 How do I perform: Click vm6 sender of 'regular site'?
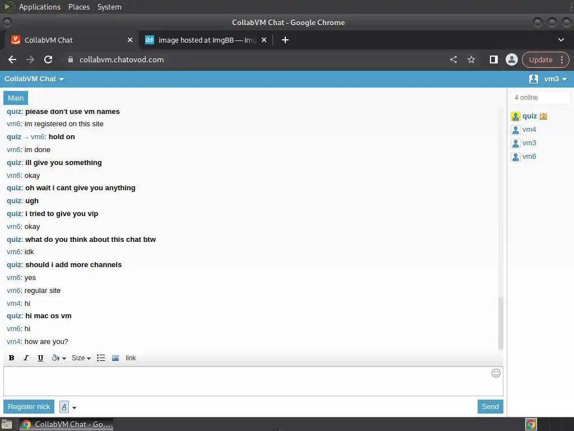pyautogui.click(x=13, y=291)
